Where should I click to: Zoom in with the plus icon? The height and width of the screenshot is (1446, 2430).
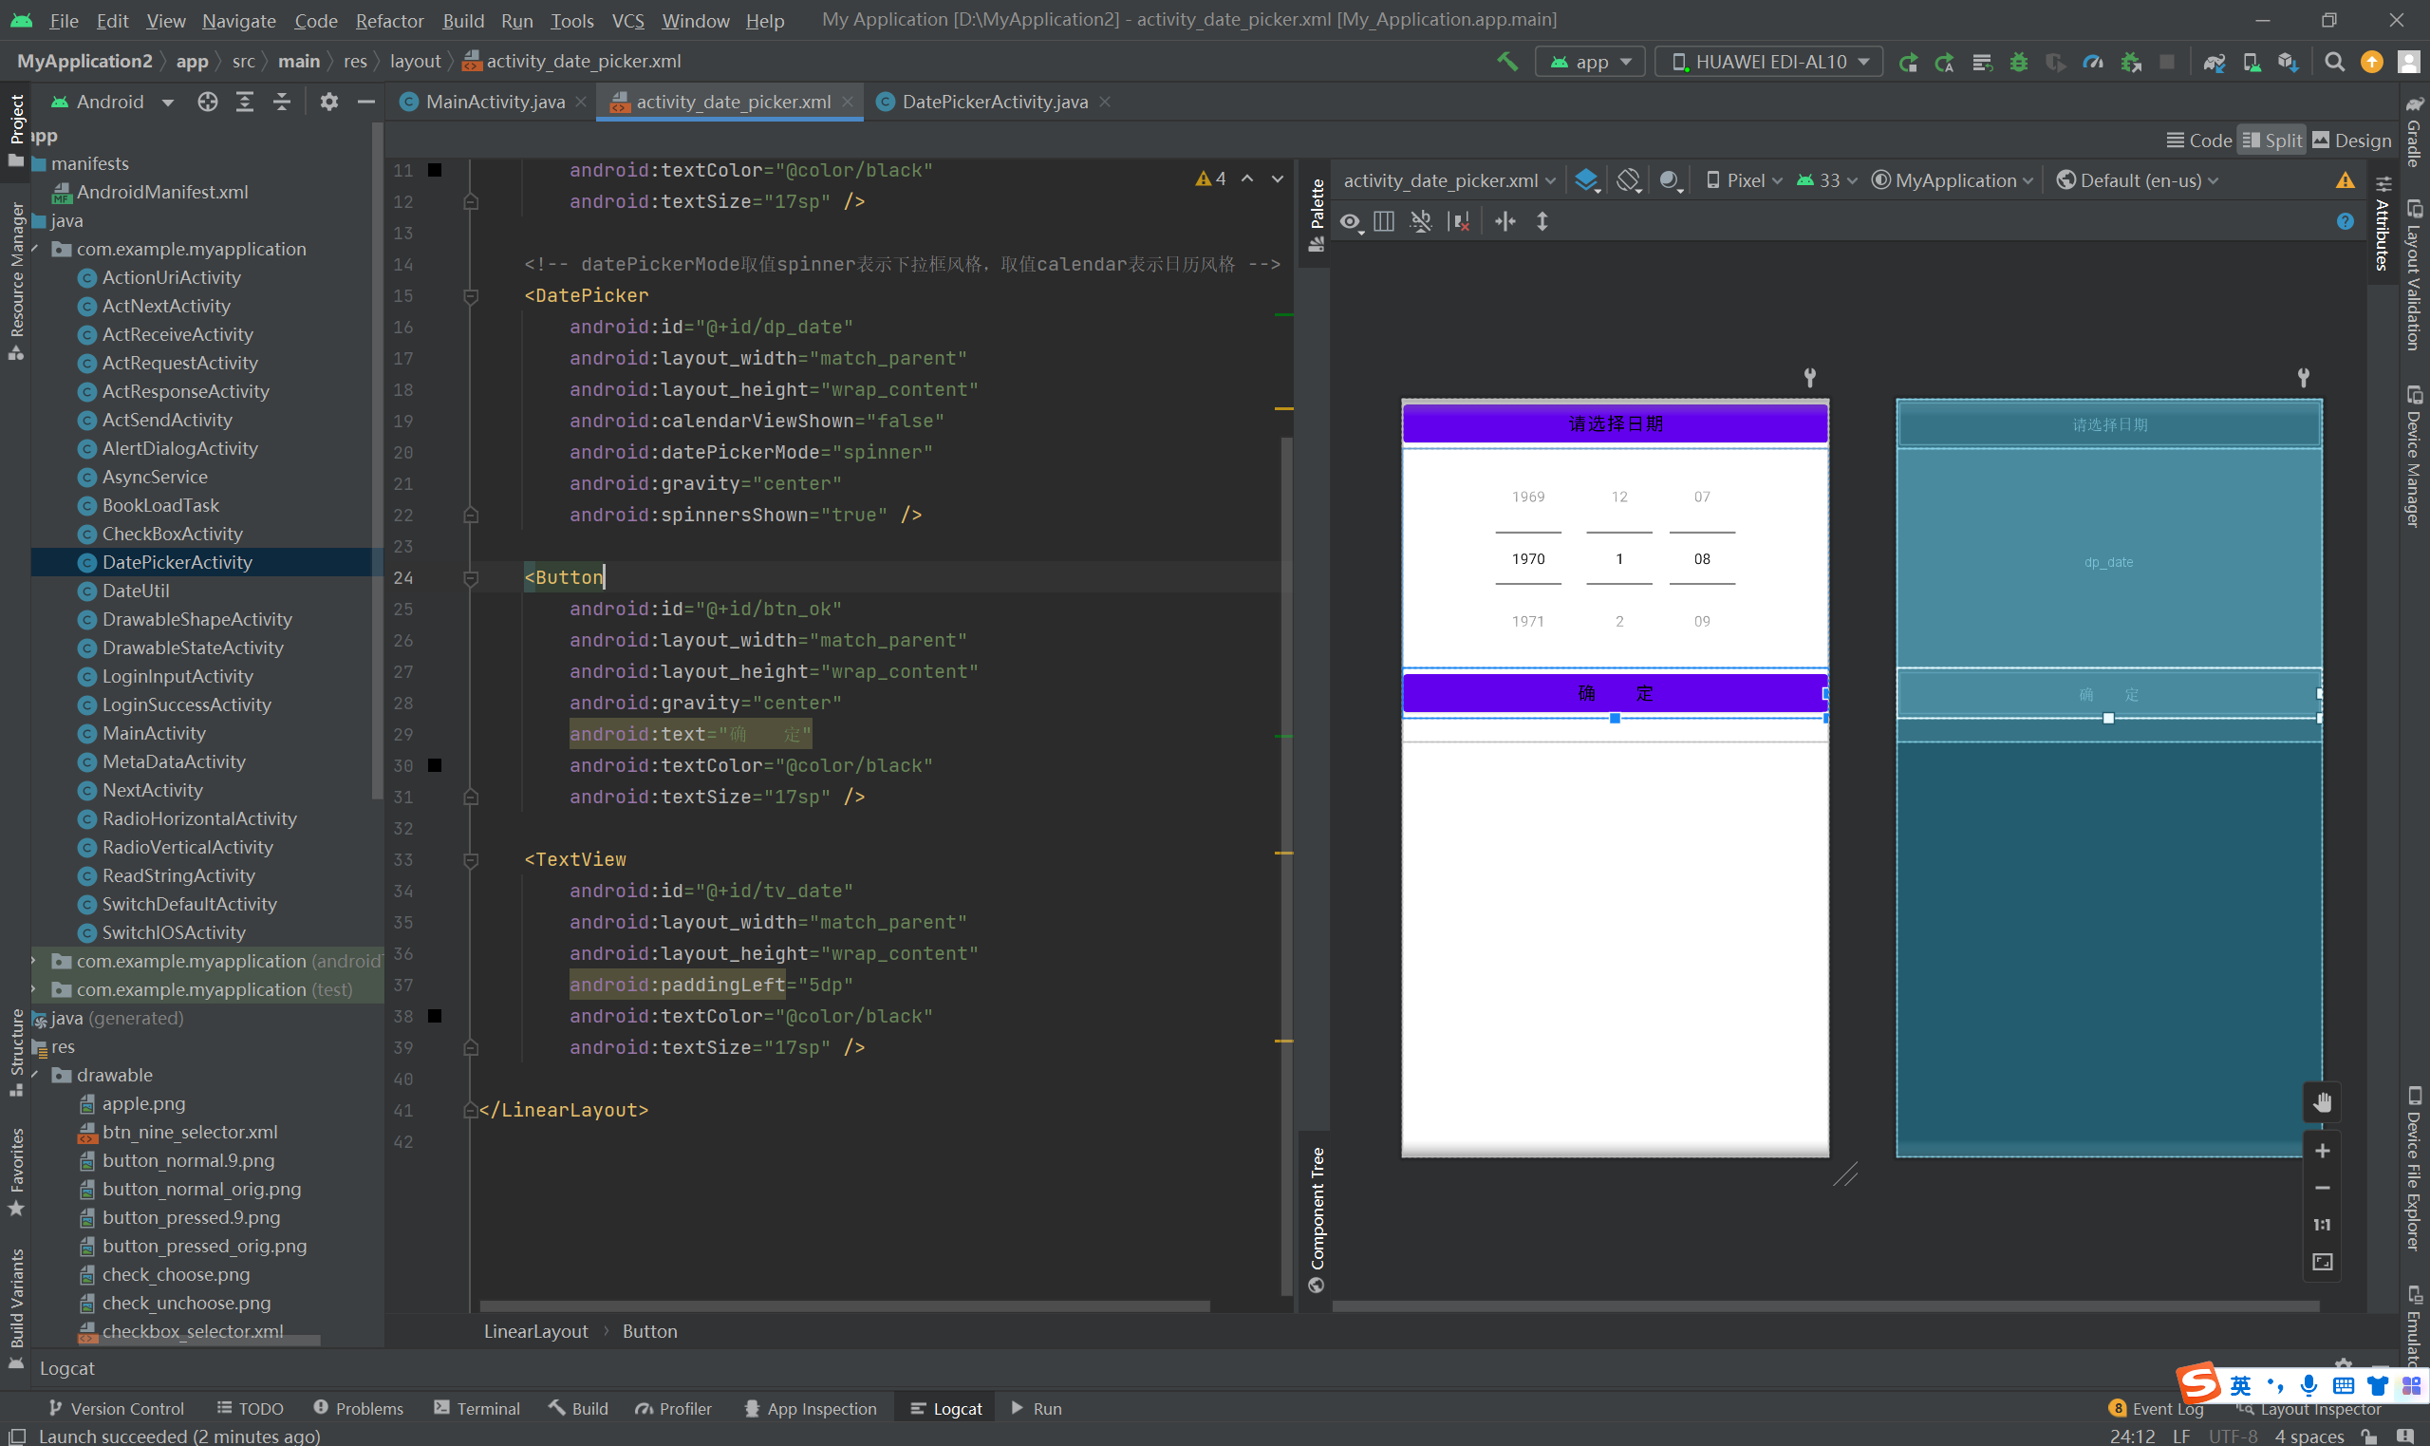point(2322,1151)
